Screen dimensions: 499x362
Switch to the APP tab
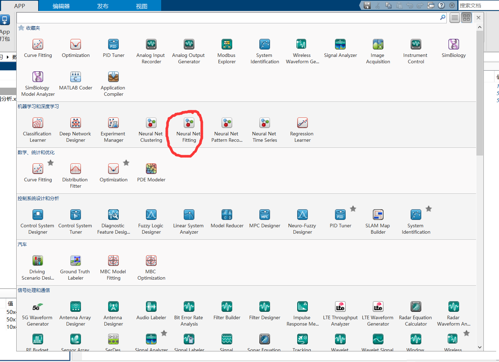pos(19,6)
